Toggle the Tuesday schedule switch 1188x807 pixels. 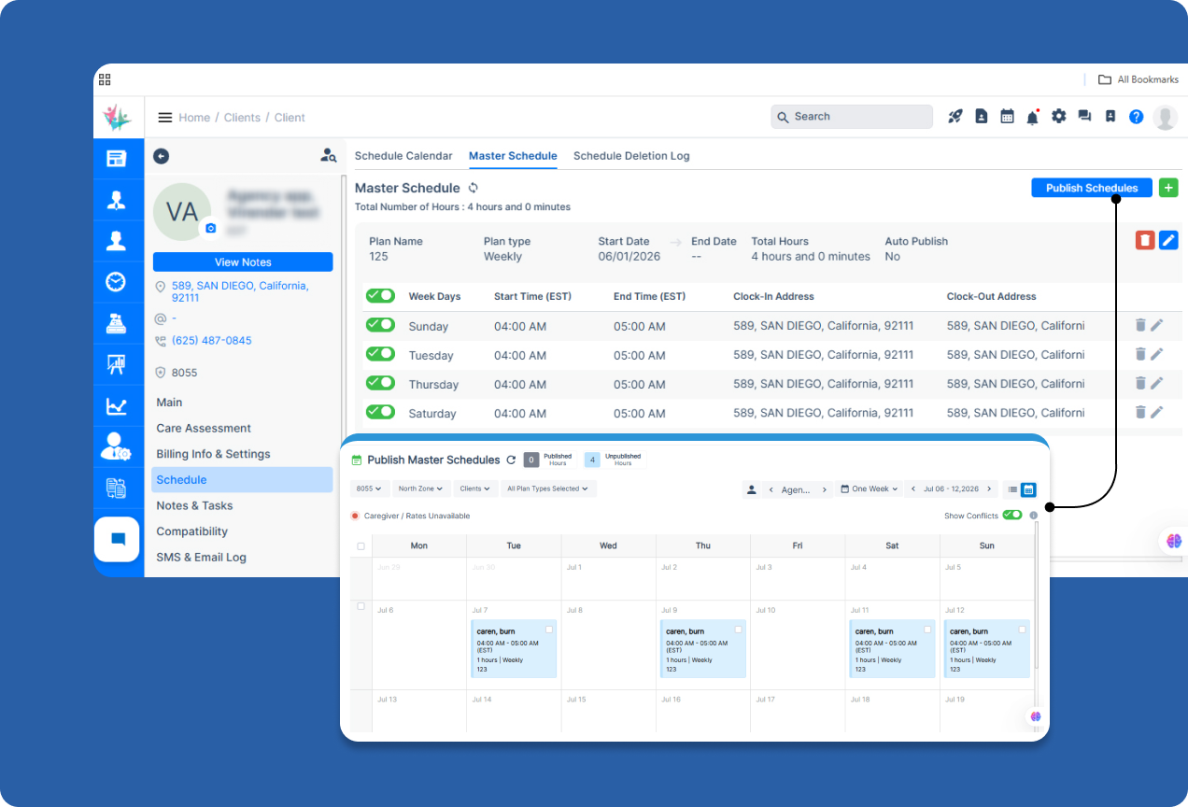(x=380, y=353)
